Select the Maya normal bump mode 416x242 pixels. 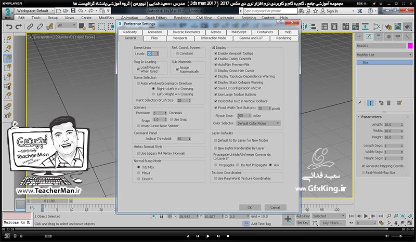click(x=138, y=173)
